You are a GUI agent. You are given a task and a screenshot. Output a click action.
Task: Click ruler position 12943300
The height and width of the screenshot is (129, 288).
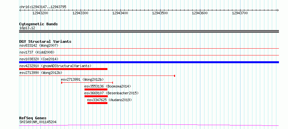[81, 13]
